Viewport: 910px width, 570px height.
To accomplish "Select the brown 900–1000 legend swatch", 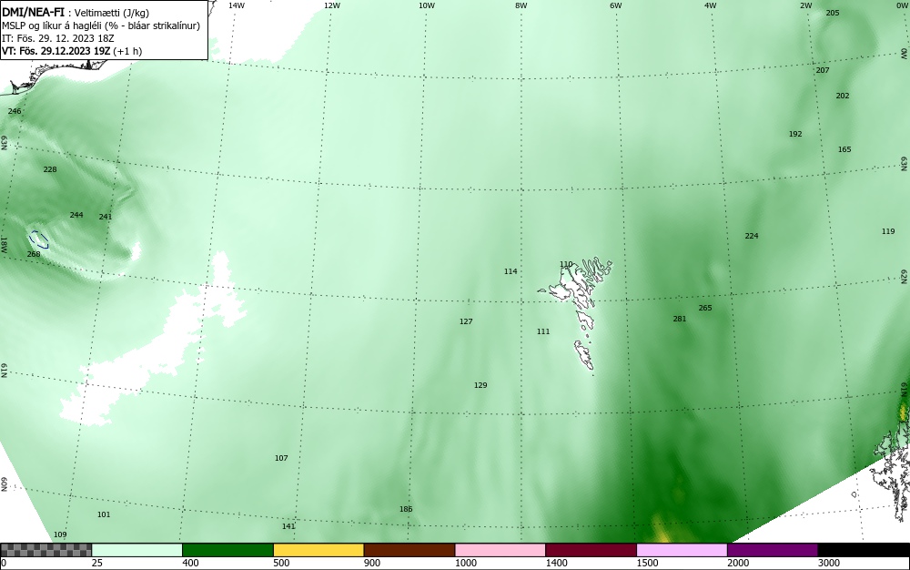I will [409, 550].
